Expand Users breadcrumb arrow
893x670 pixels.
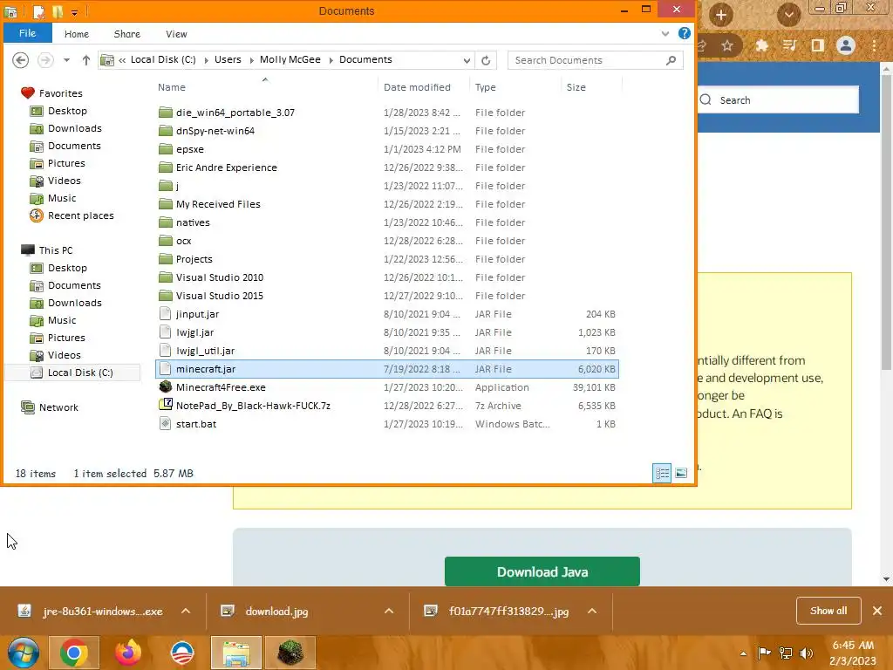pos(251,60)
